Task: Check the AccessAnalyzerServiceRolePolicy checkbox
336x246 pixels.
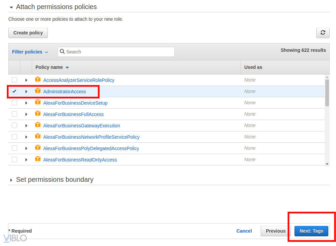Action: (x=14, y=80)
